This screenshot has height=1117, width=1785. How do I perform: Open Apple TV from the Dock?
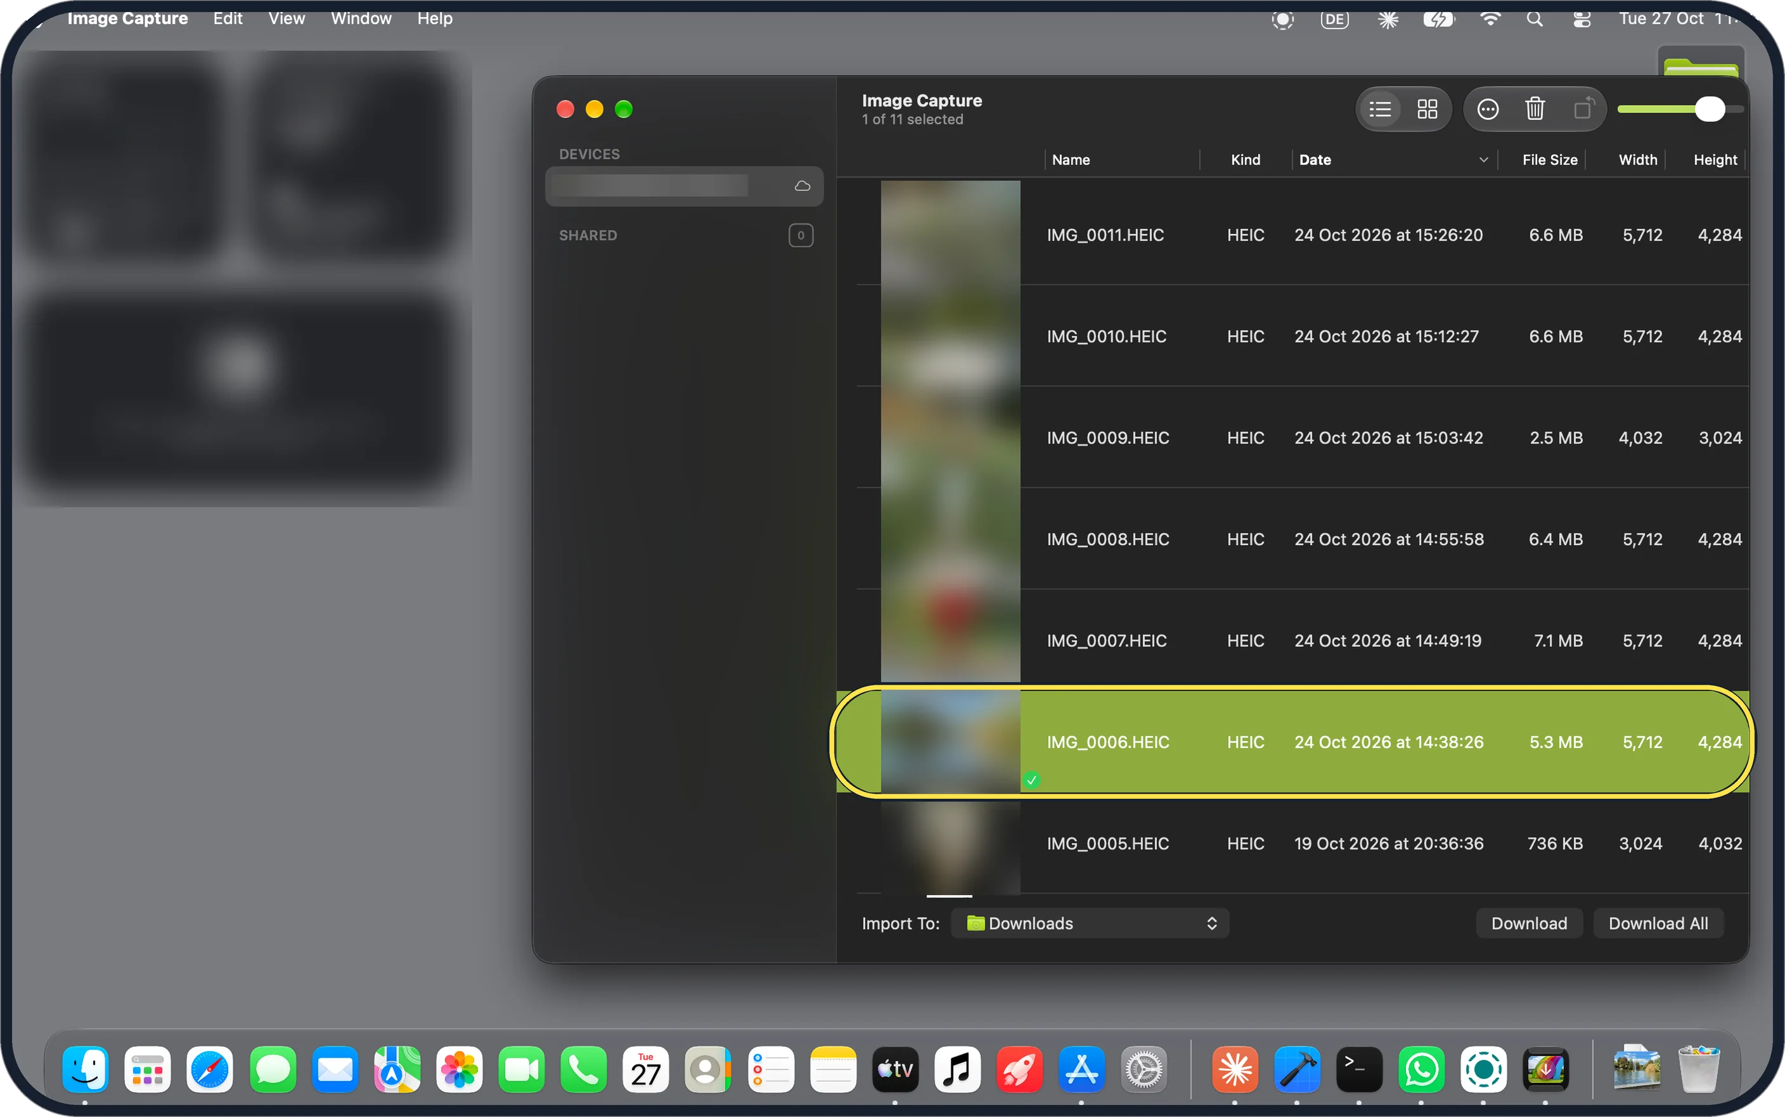point(895,1069)
